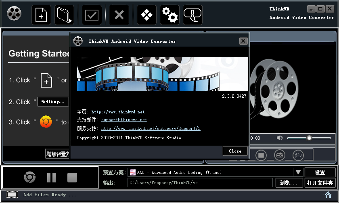The height and width of the screenshot is (203, 339).
Task: Start conversion with the grey convert button
Action: point(29,177)
